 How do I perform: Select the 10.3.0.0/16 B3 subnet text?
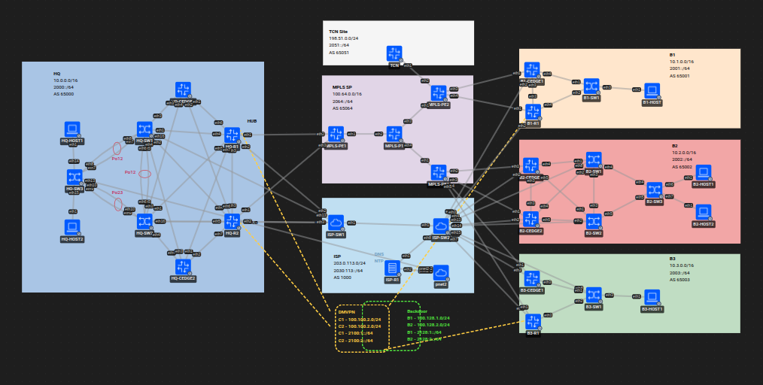pos(682,266)
